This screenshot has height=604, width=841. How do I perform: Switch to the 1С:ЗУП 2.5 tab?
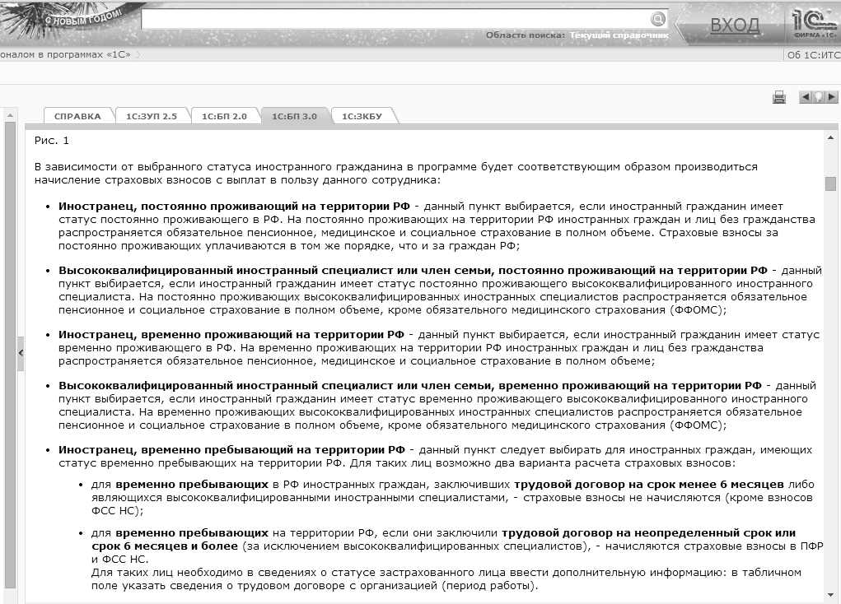coord(152,116)
